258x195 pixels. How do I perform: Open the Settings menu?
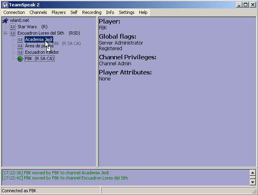[126, 13]
